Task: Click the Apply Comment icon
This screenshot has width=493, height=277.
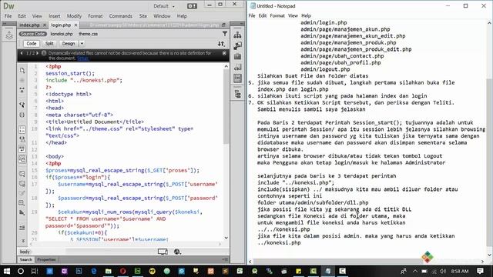Action: tap(22, 174)
